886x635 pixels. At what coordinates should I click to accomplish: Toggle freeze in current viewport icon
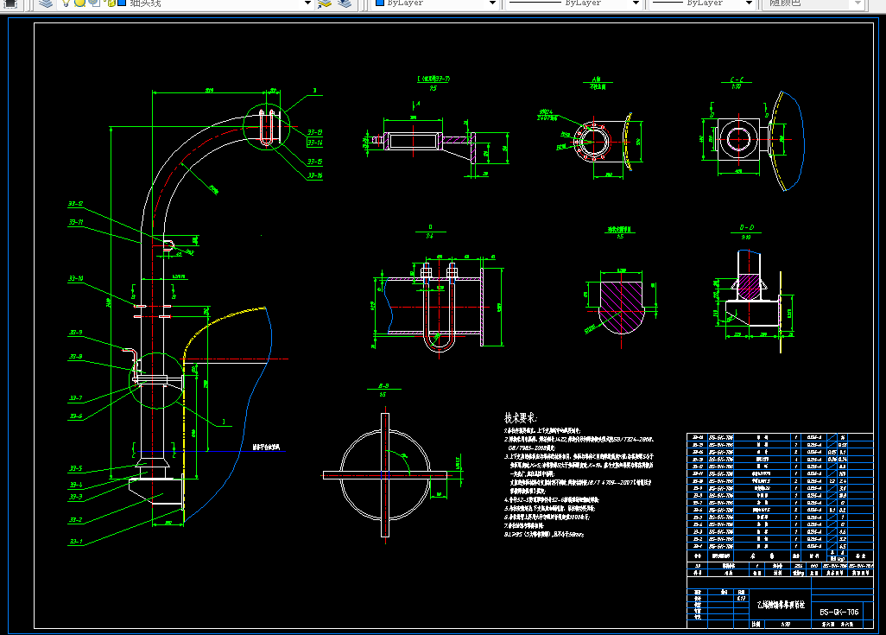pos(94,3)
